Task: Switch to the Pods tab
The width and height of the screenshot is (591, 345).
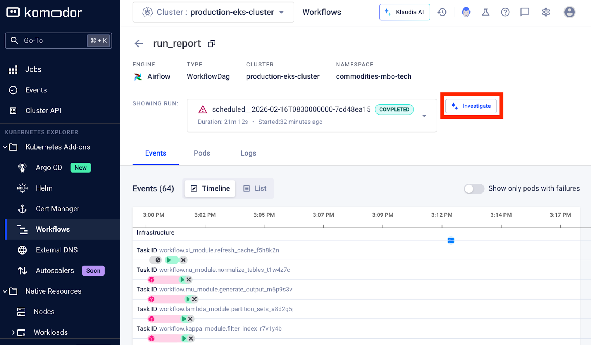Action: coord(202,153)
